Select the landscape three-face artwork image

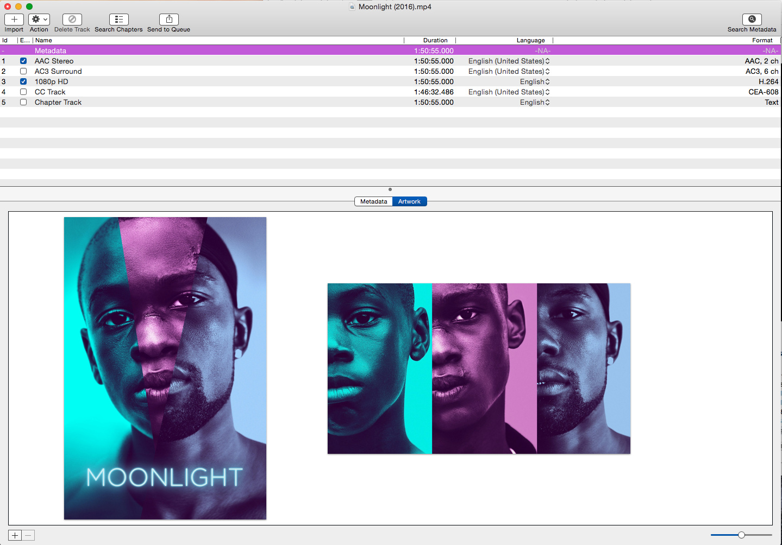tap(479, 369)
